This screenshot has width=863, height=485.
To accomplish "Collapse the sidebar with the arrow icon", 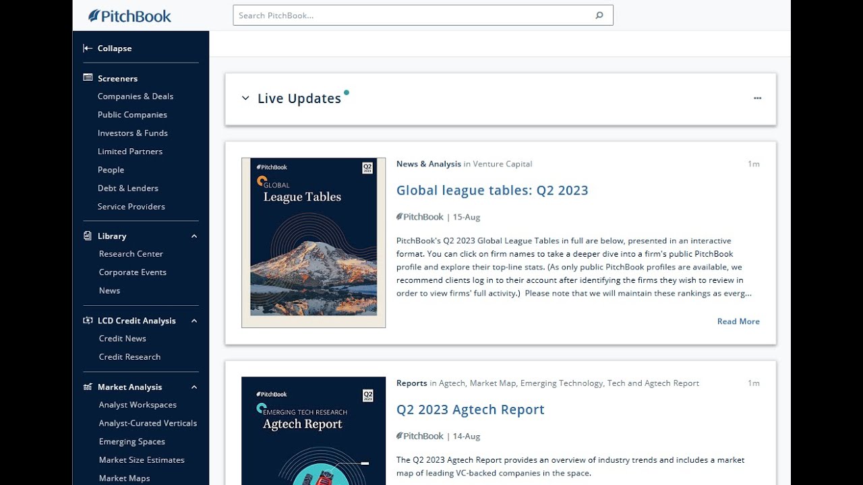I will click(x=88, y=48).
